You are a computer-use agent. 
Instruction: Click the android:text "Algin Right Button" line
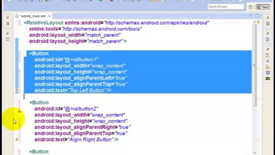[76, 139]
